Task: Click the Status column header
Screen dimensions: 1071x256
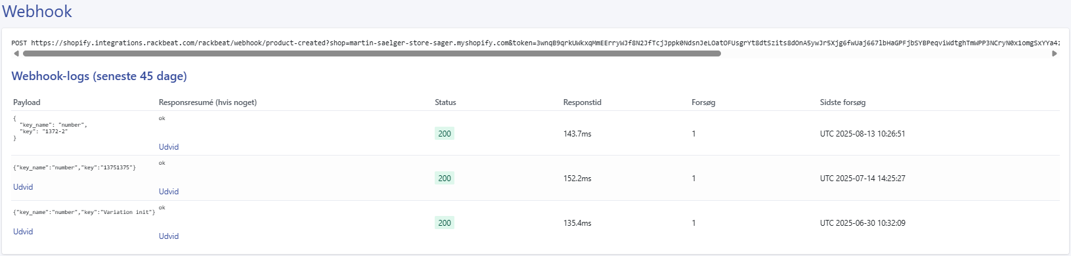Action: tap(445, 102)
